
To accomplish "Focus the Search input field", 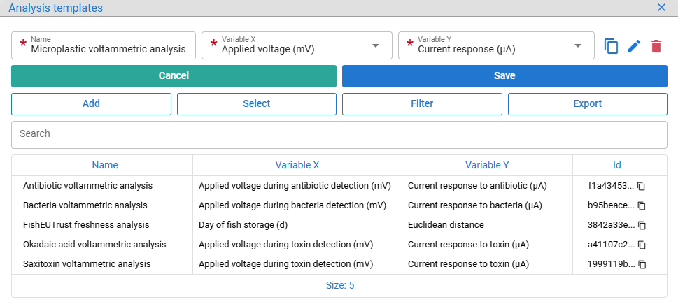I will [339, 135].
